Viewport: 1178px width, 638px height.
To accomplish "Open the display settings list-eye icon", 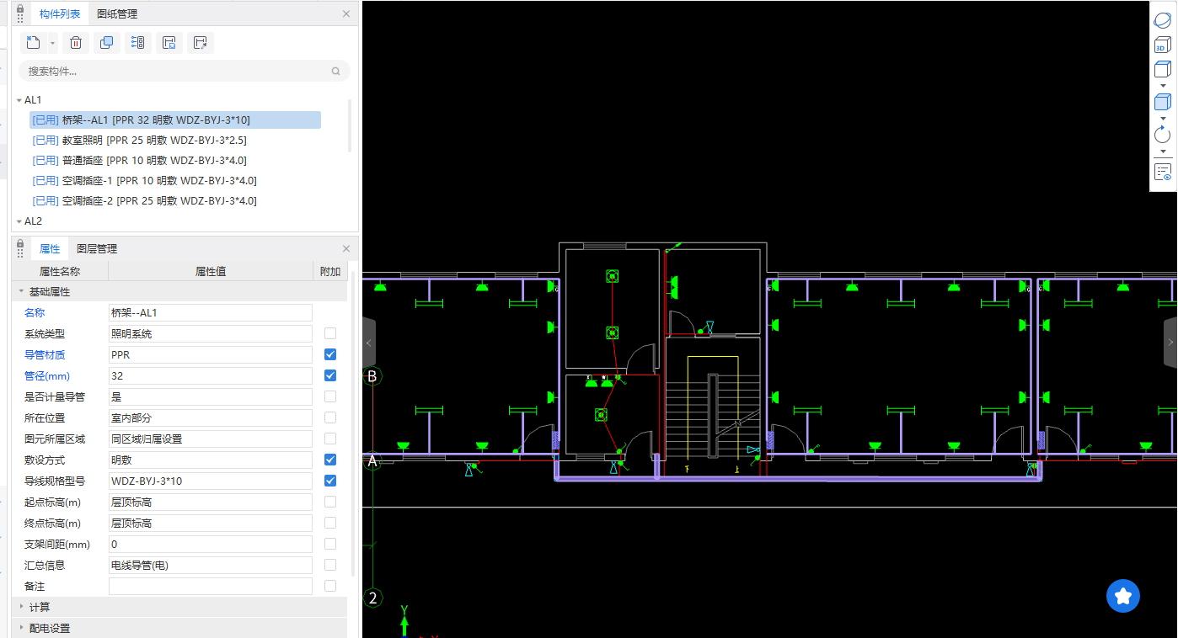I will click(1163, 172).
